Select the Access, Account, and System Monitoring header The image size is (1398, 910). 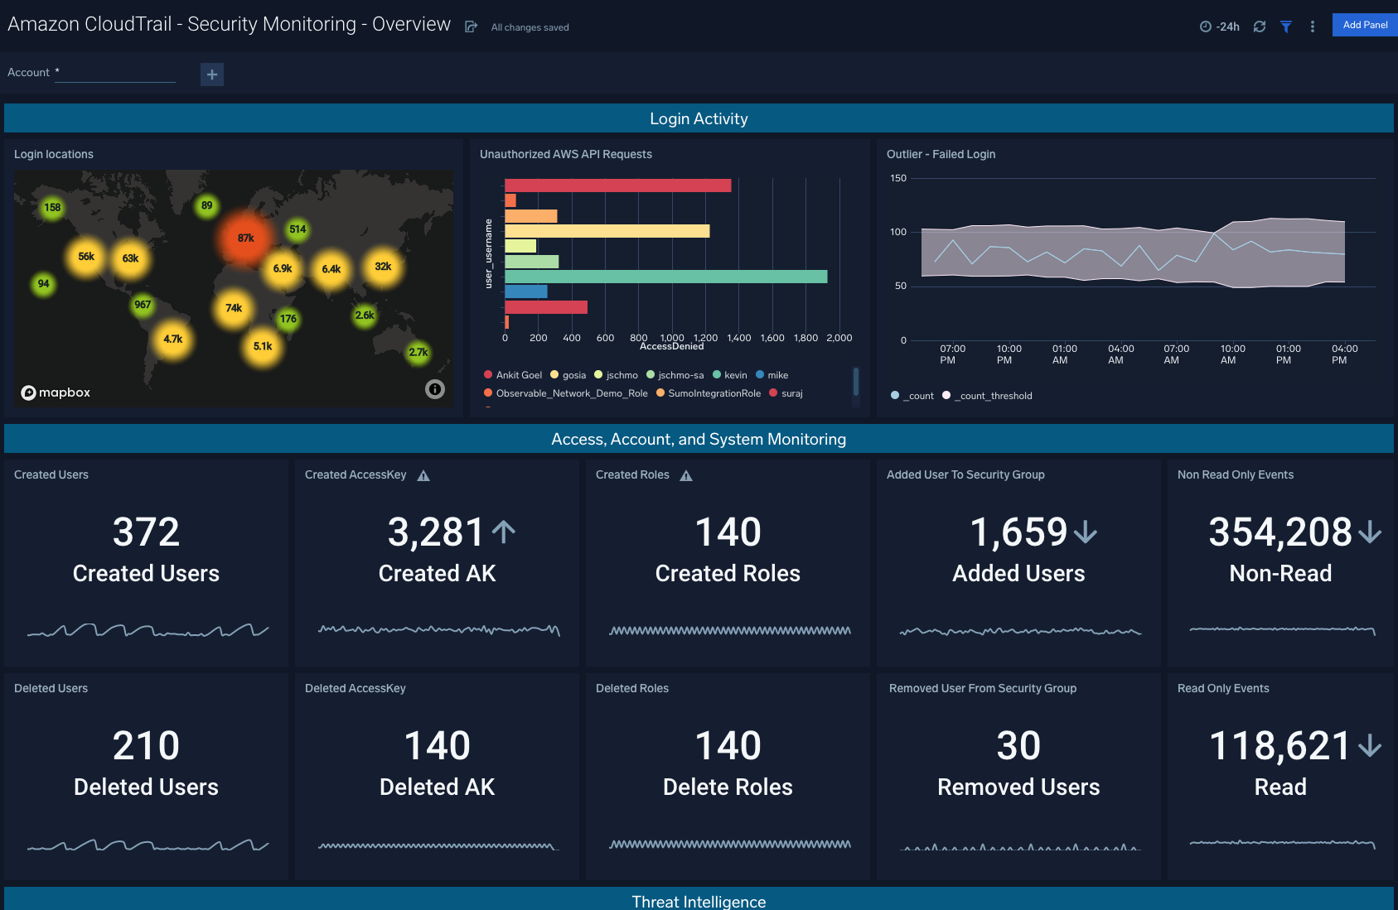click(x=699, y=439)
